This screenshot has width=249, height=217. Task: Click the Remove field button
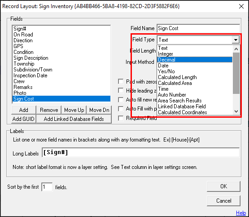click(49, 110)
